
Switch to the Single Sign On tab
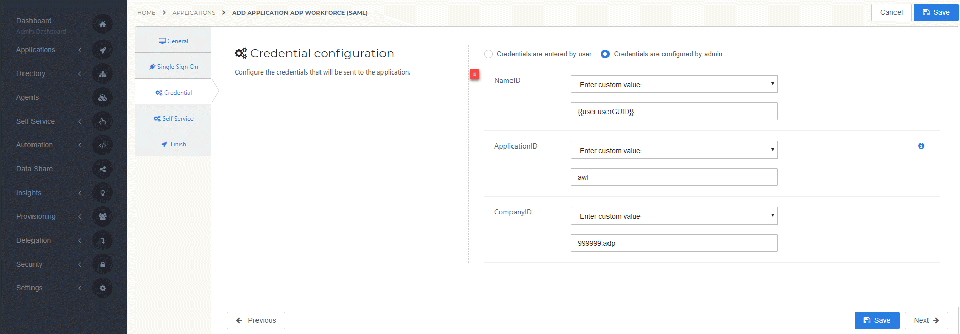pyautogui.click(x=173, y=66)
